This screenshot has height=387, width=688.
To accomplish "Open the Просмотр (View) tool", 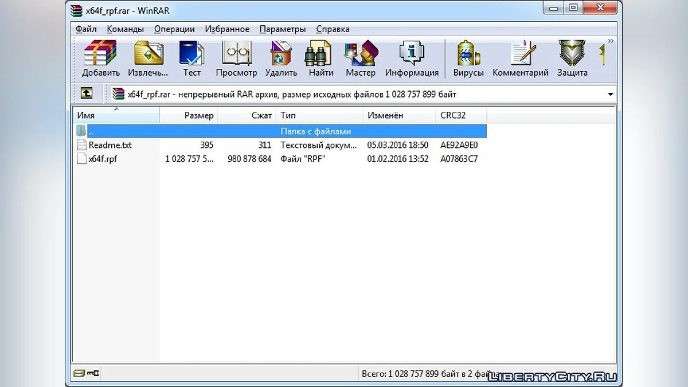I will [x=236, y=54].
